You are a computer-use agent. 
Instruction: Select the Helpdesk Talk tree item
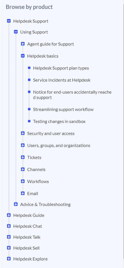click(x=27, y=237)
